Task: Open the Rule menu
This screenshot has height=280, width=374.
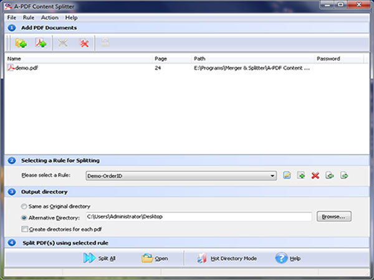Action: click(29, 17)
